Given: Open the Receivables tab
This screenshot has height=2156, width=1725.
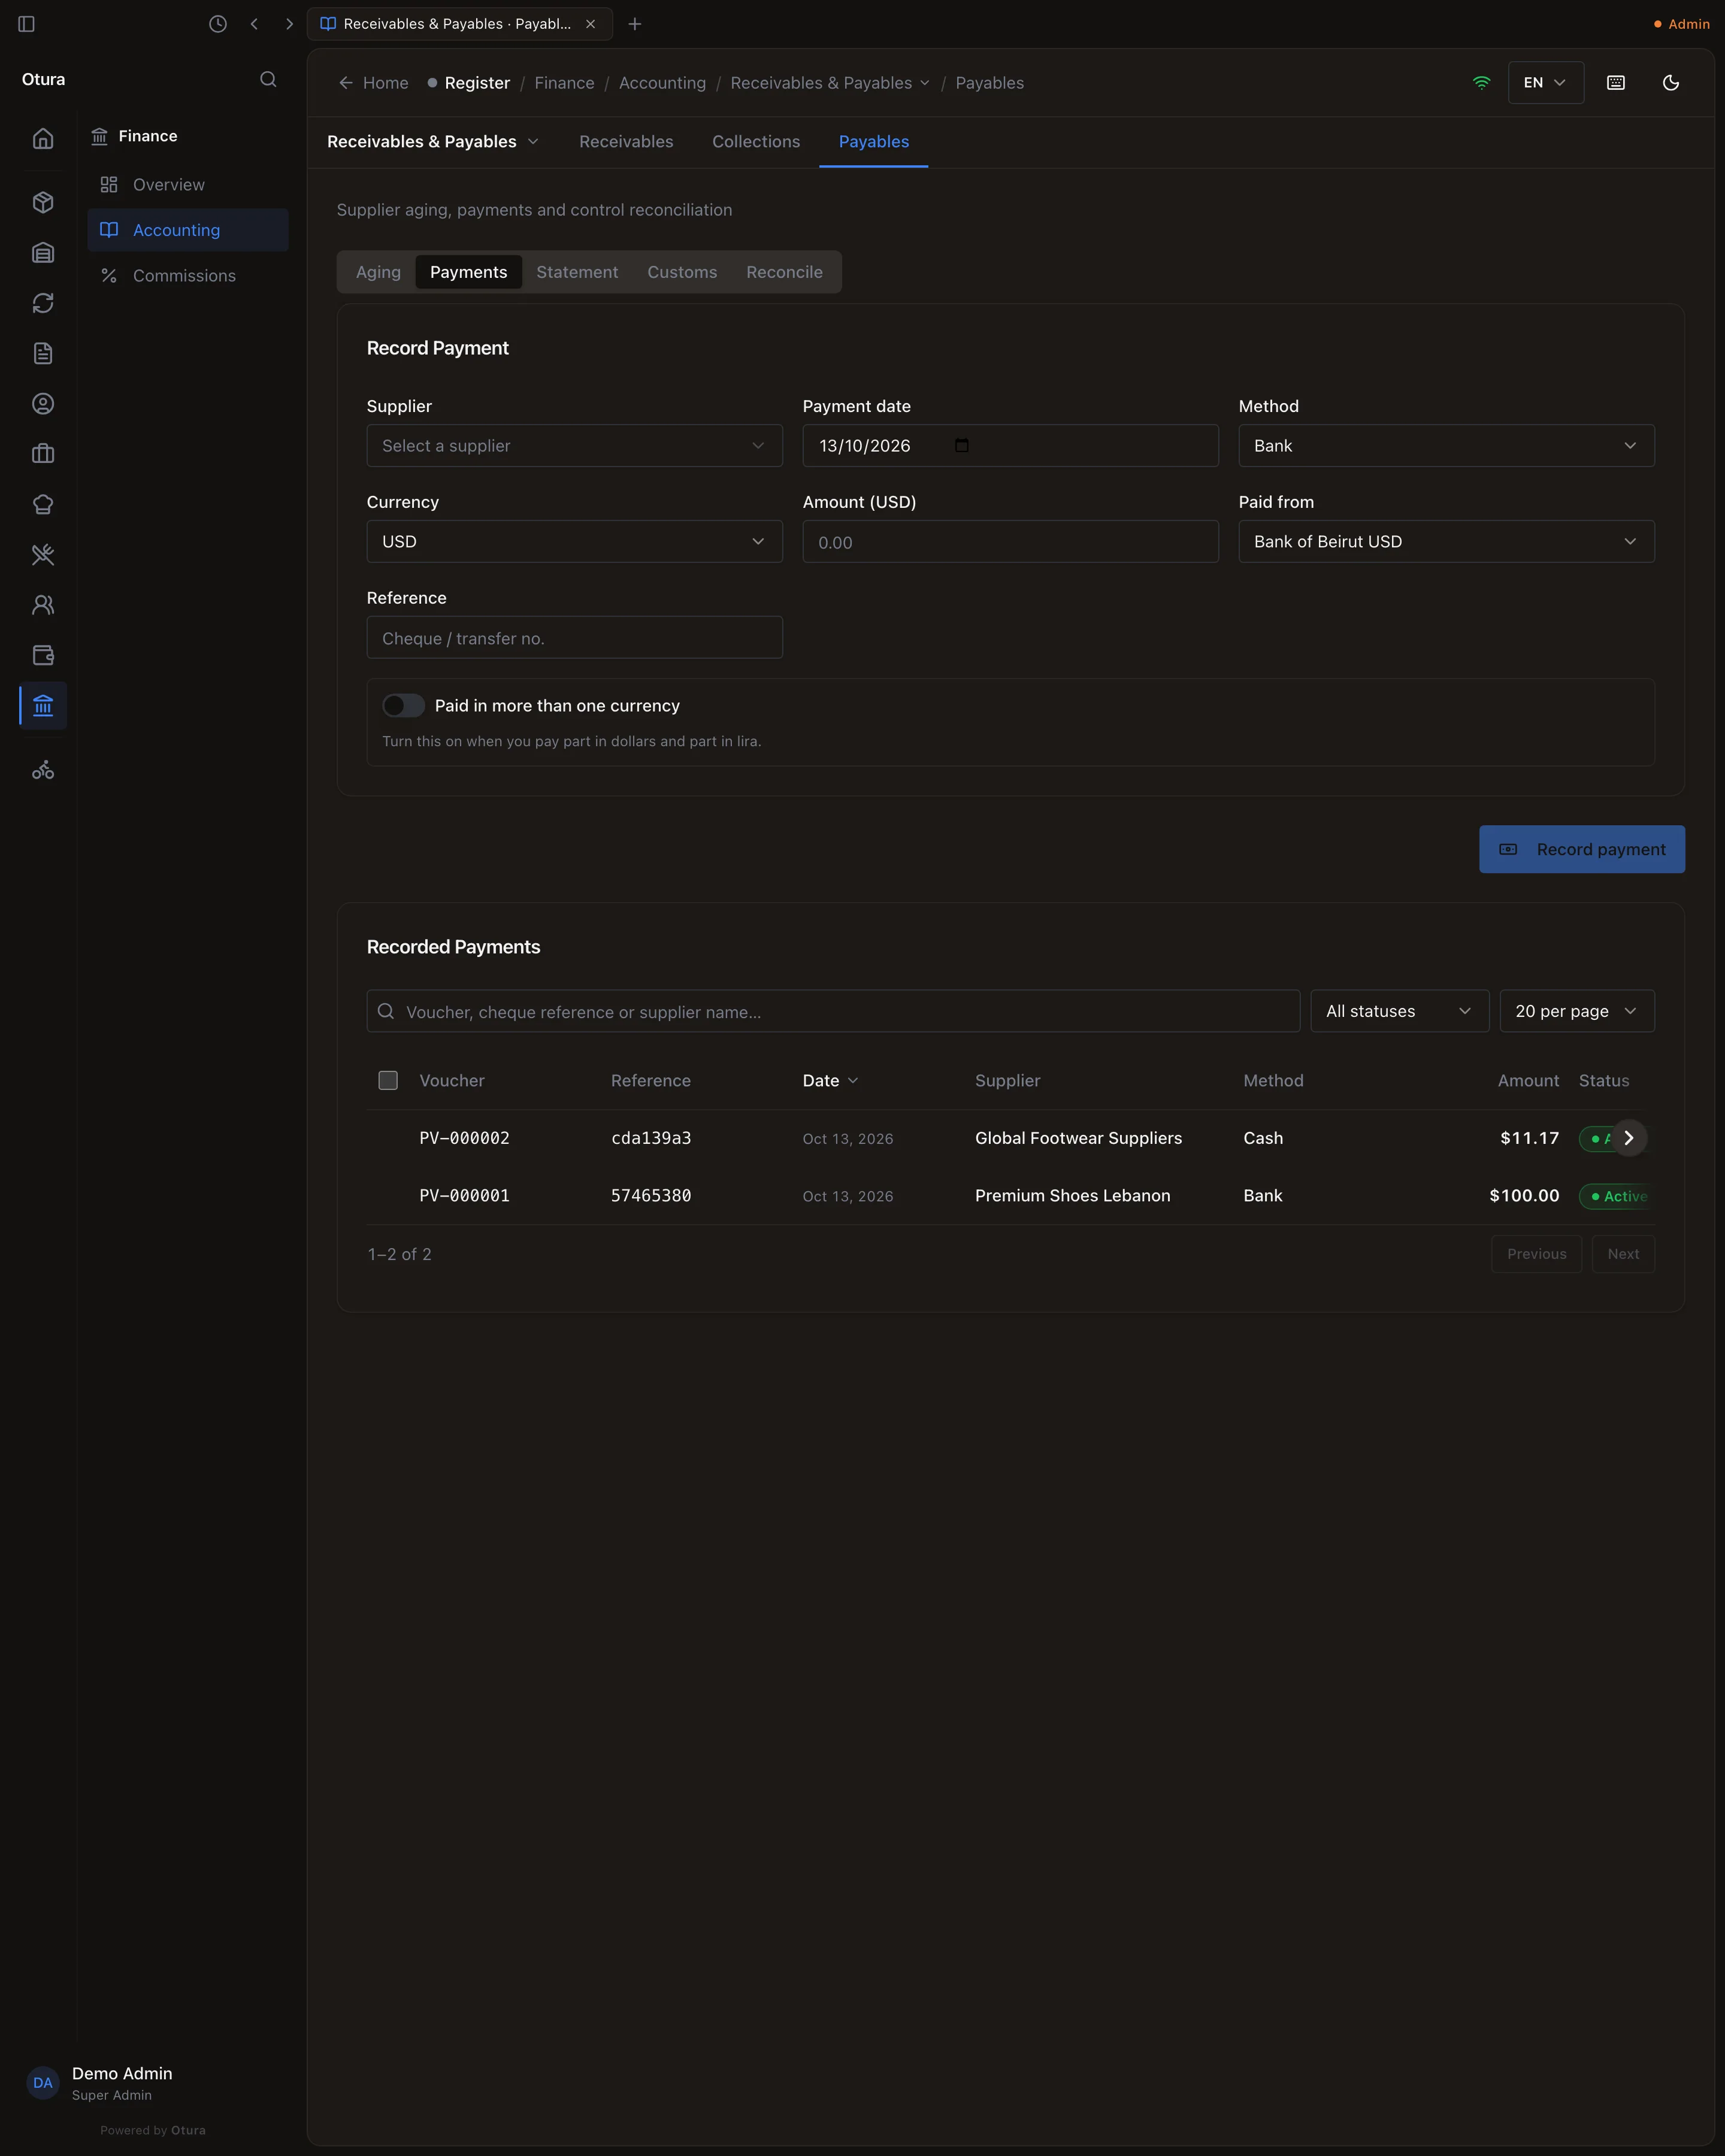Looking at the screenshot, I should click(x=626, y=142).
